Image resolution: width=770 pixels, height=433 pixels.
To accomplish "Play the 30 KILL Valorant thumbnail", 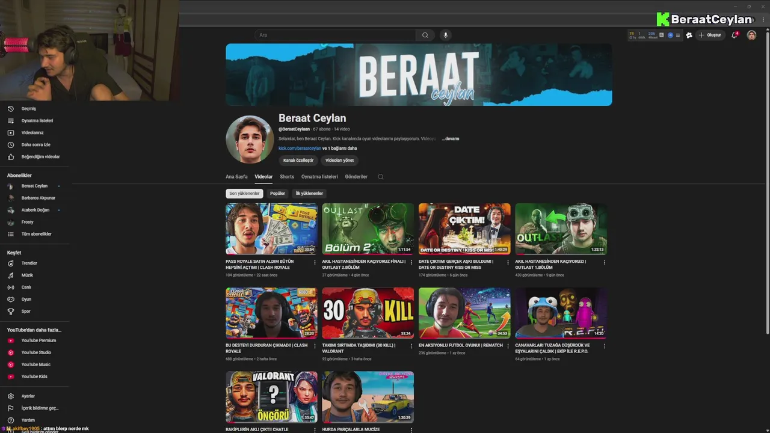I will click(368, 313).
